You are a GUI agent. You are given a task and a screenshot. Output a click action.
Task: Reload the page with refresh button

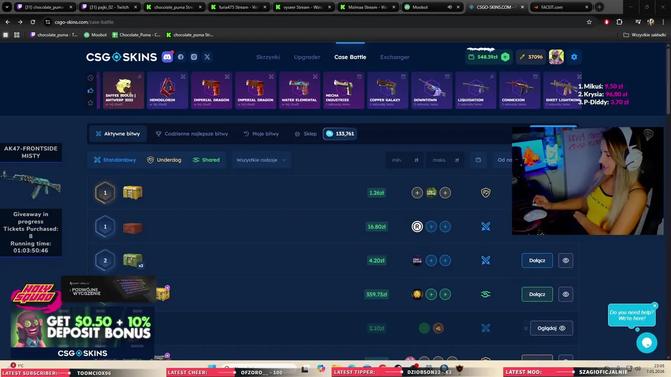point(33,22)
